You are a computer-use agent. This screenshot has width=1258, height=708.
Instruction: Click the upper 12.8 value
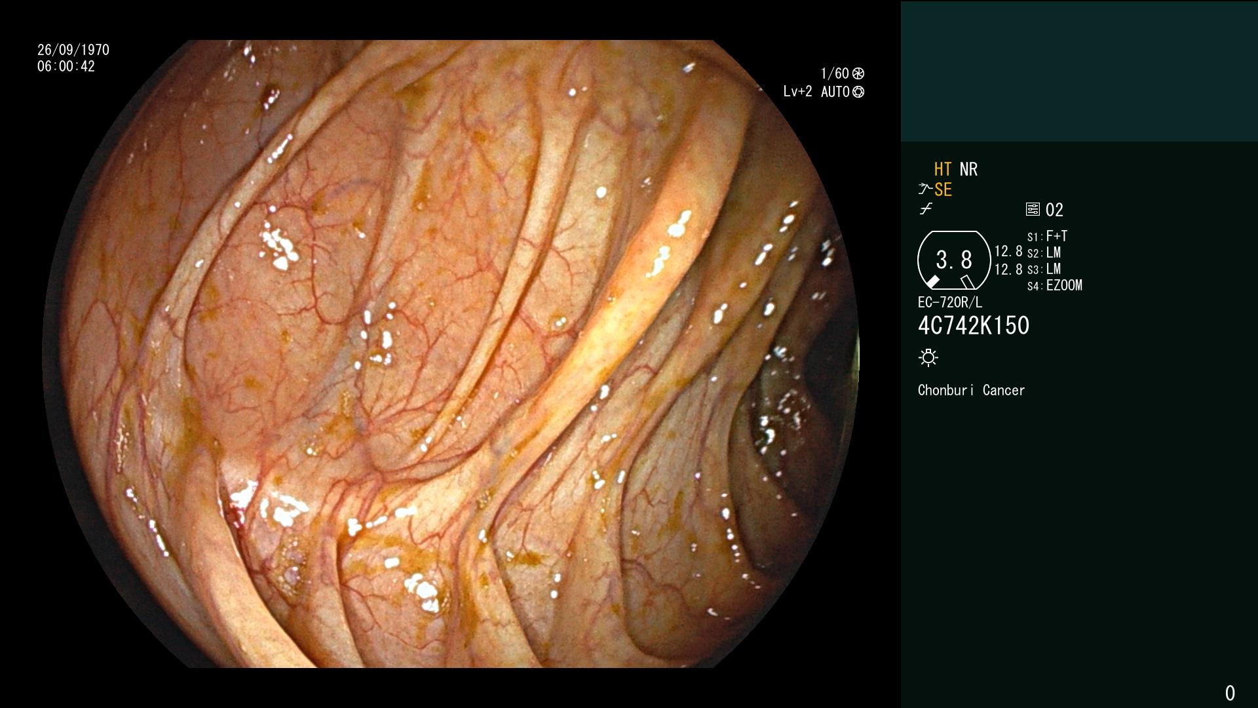[x=1008, y=252]
